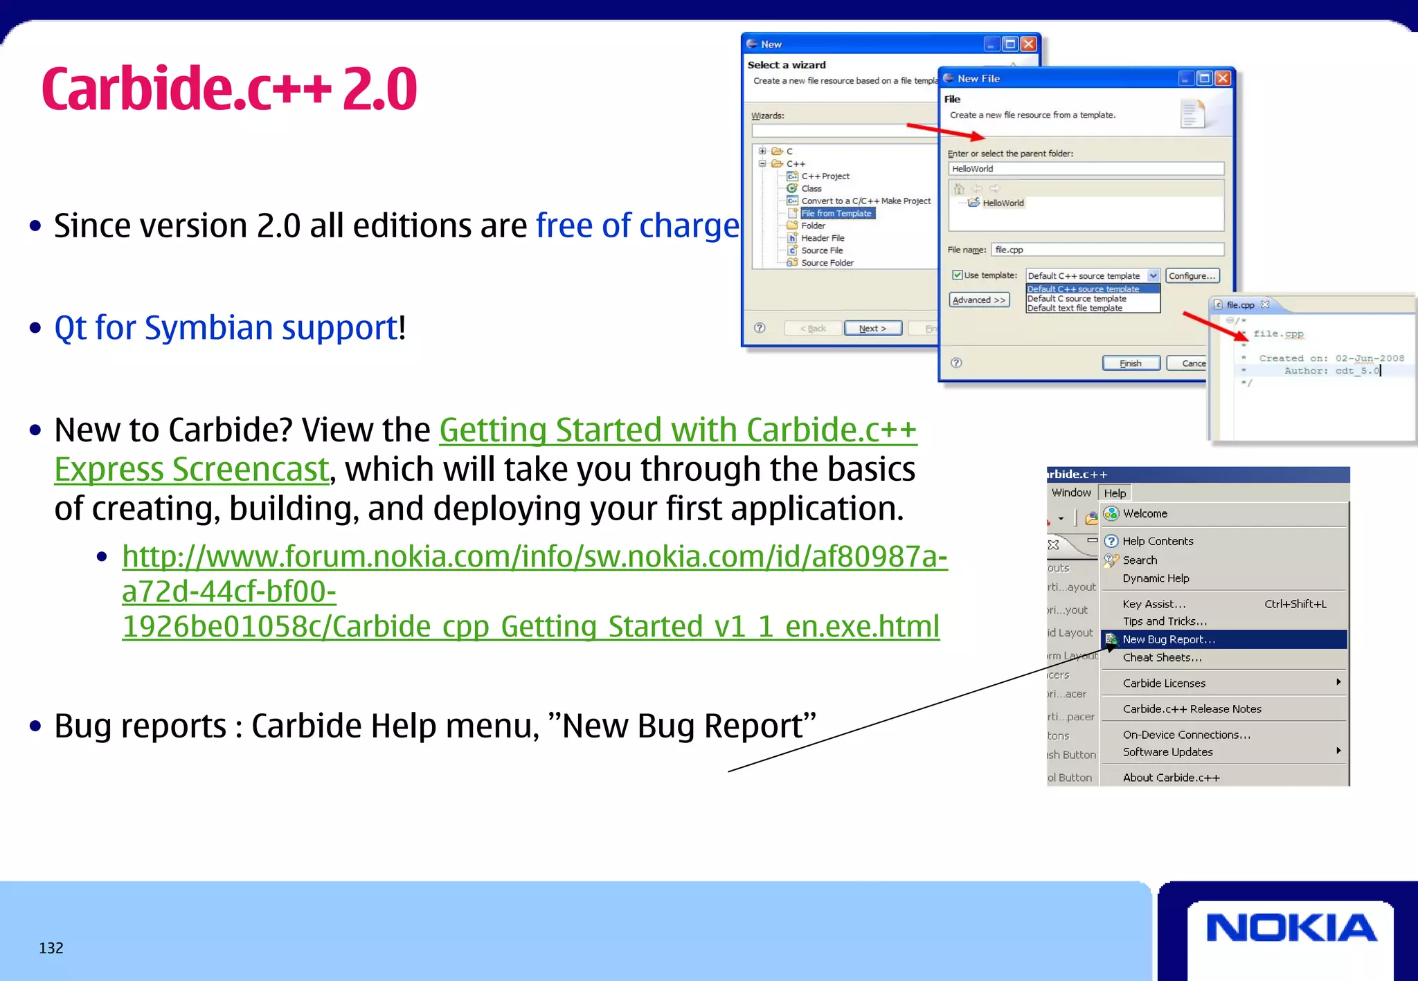Click forward arrow in parent folder browser
Image resolution: width=1418 pixels, height=981 pixels.
click(995, 189)
